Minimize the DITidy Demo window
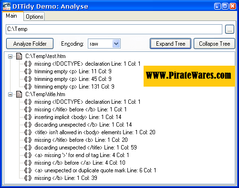The image size is (239, 188). [x=218, y=6]
